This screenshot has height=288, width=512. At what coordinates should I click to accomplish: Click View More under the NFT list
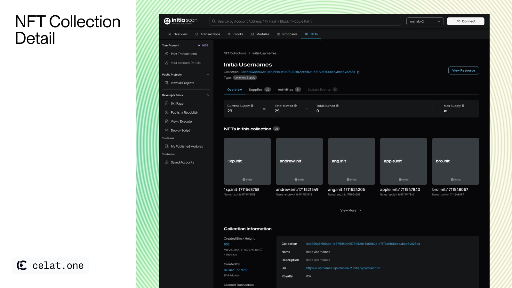pyautogui.click(x=351, y=210)
